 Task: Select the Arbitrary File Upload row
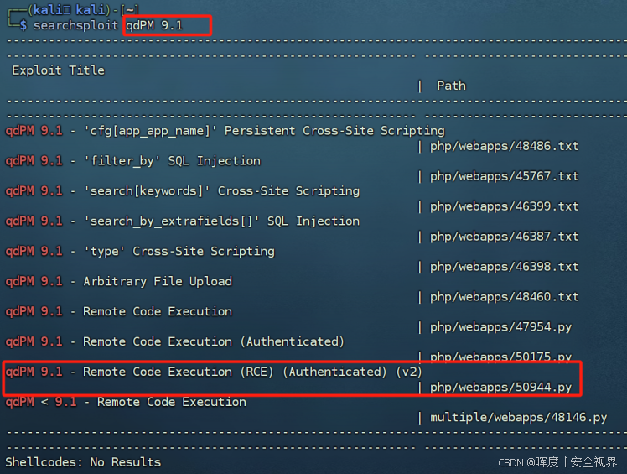tap(118, 281)
